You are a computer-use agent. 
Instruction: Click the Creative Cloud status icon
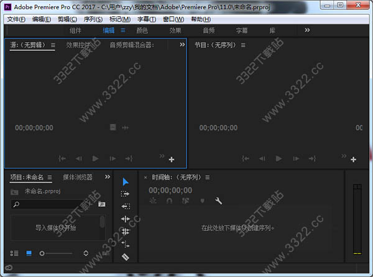click(9, 268)
